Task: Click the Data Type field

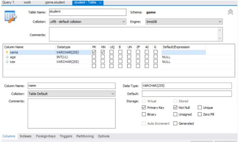Action: [186, 86]
